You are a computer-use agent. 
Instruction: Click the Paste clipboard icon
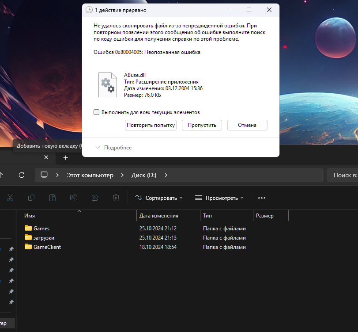click(x=53, y=198)
